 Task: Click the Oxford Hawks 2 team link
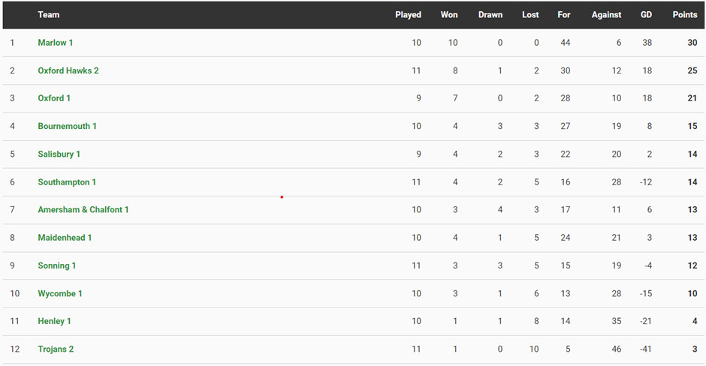pyautogui.click(x=68, y=70)
